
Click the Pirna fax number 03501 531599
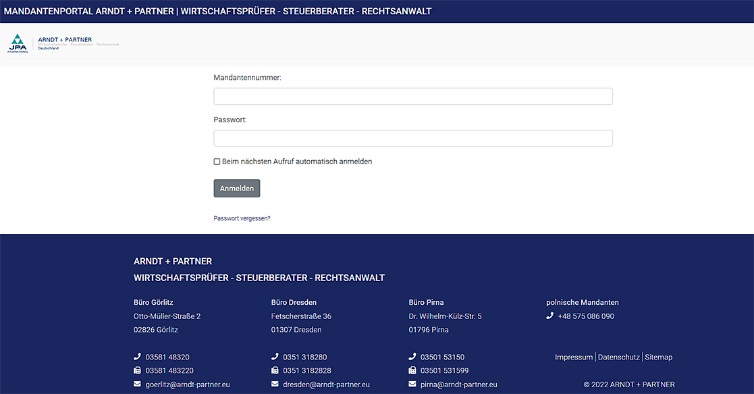(444, 370)
